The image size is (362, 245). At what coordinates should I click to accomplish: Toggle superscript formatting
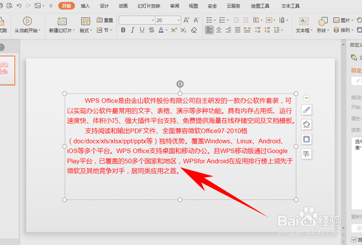pos(174,30)
